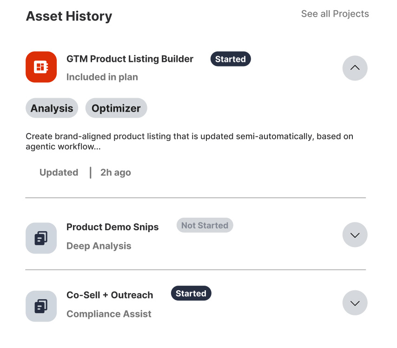Collapse the GTM Product Listing Builder section
Image resolution: width=397 pixels, height=348 pixels.
(x=355, y=68)
